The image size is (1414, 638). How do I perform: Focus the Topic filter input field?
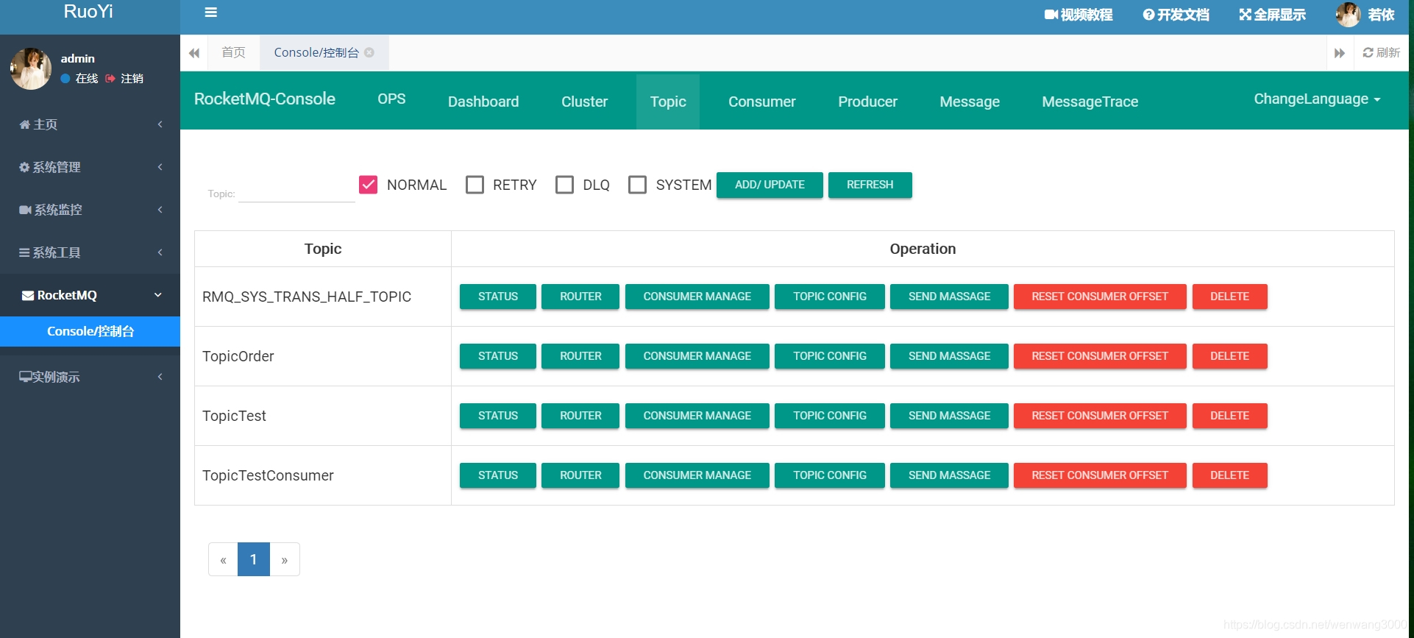click(296, 193)
